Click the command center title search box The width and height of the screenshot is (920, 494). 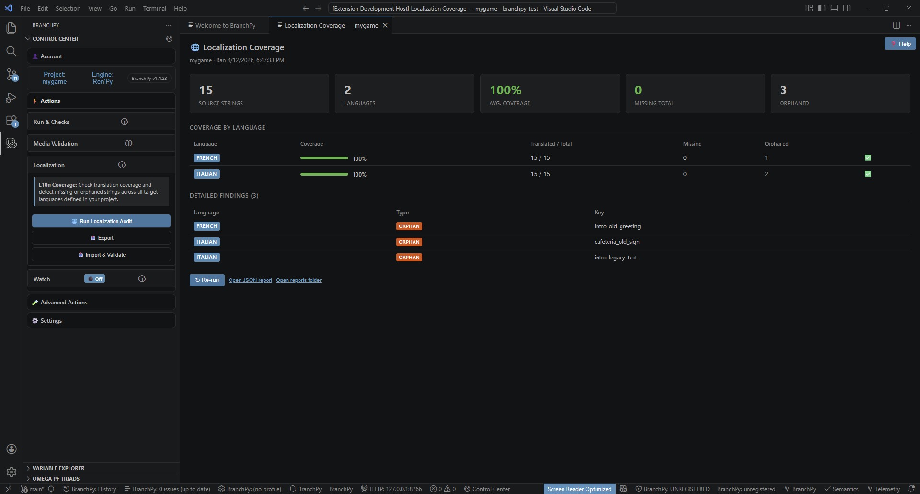pyautogui.click(x=472, y=8)
